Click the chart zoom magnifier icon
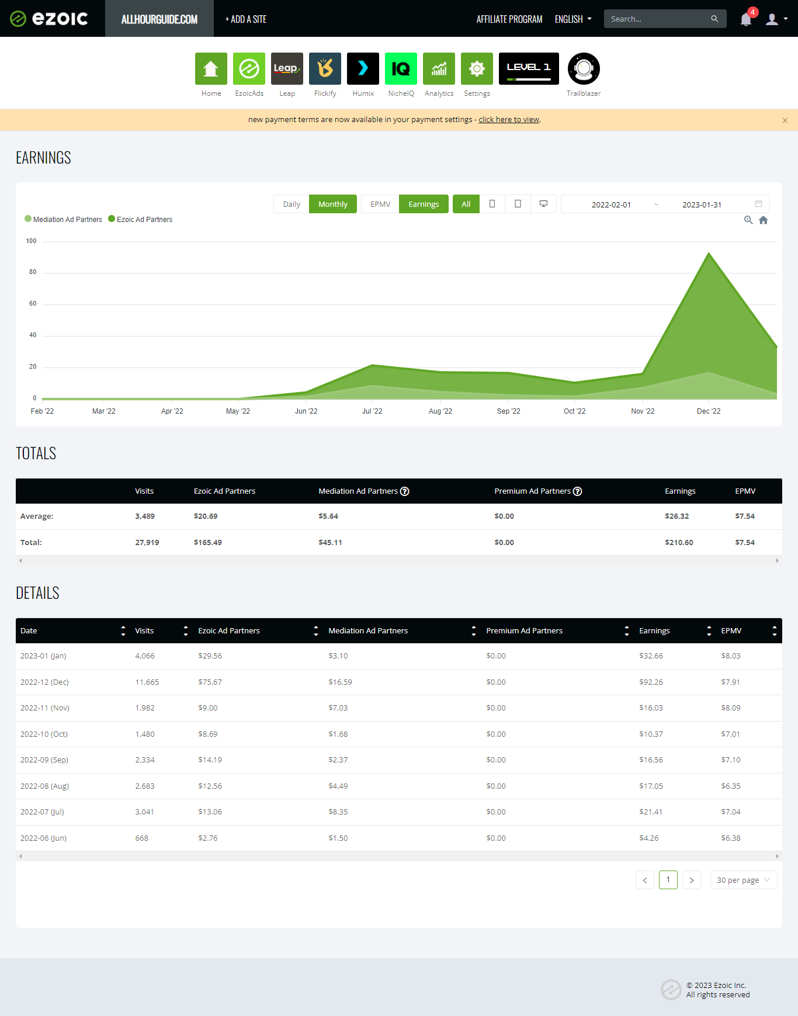The image size is (798, 1016). [x=748, y=220]
